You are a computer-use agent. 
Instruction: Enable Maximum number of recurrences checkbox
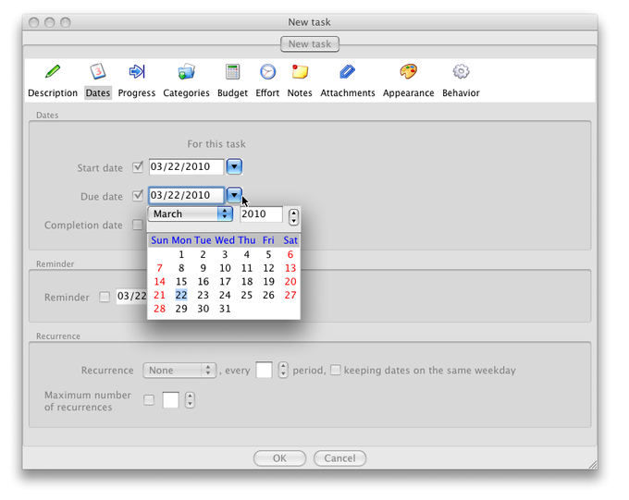click(x=149, y=400)
